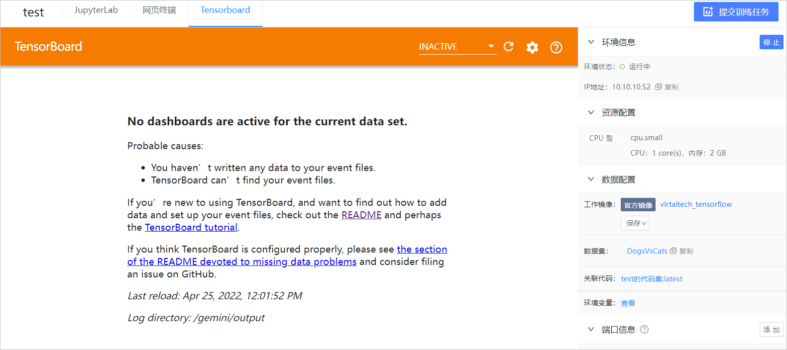Switch to the JupyterLab tab

[96, 10]
